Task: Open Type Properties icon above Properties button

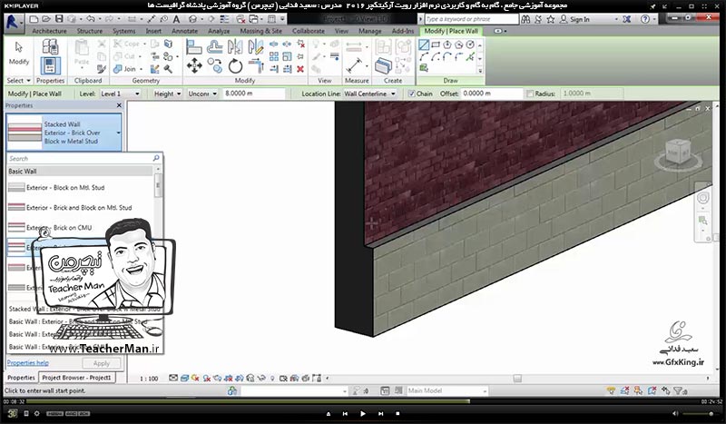Action: point(50,46)
